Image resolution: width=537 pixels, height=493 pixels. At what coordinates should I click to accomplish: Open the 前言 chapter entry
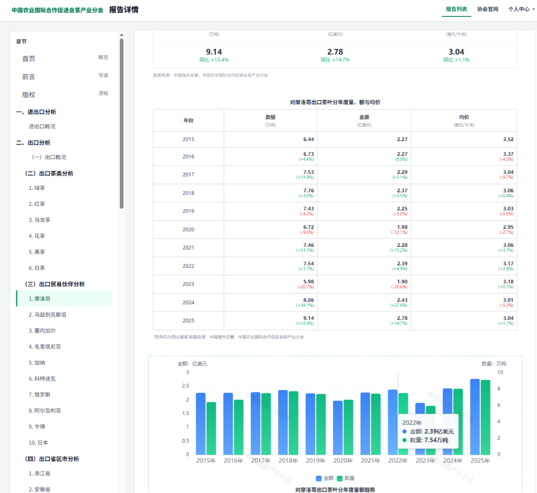(x=64, y=77)
